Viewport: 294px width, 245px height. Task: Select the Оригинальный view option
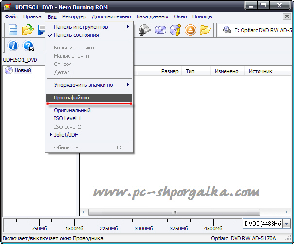pyautogui.click(x=89, y=110)
